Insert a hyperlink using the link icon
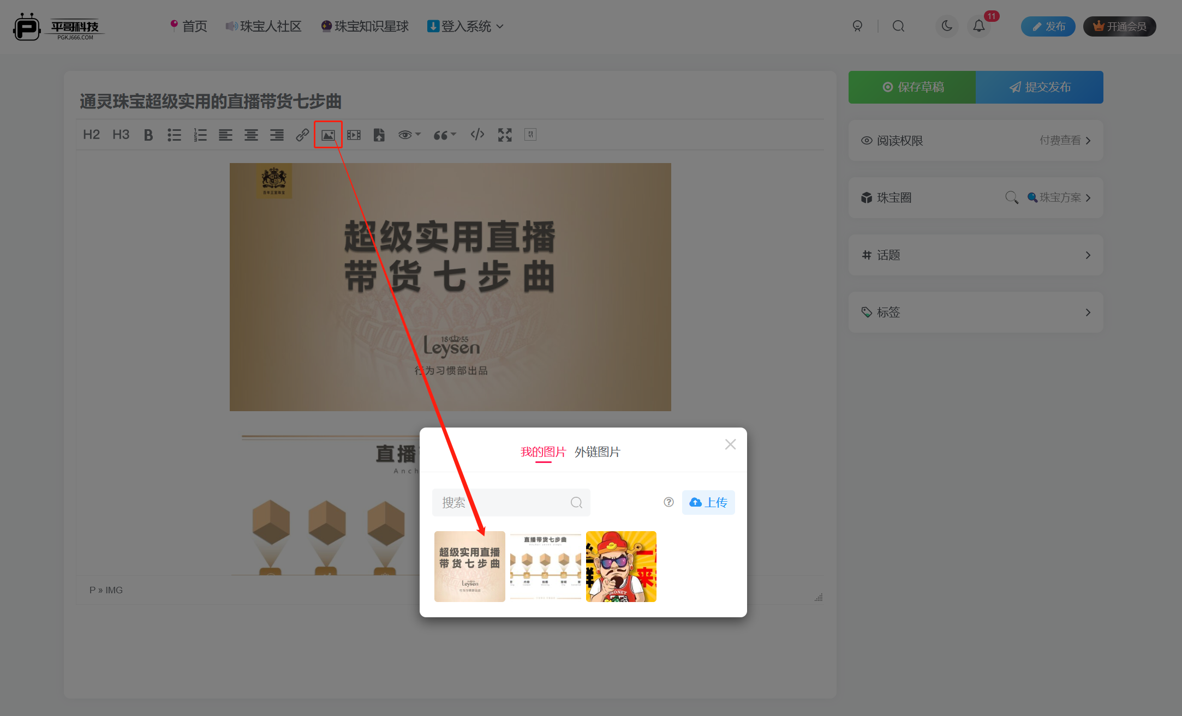Screen dimensions: 1182x716 tap(302, 134)
